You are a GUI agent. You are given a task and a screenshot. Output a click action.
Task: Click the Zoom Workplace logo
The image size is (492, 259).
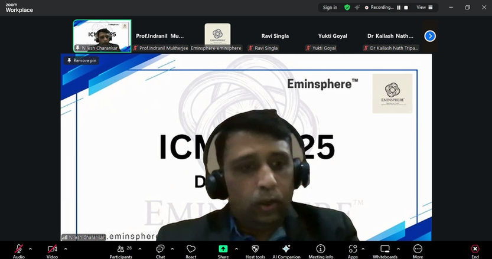pyautogui.click(x=19, y=8)
